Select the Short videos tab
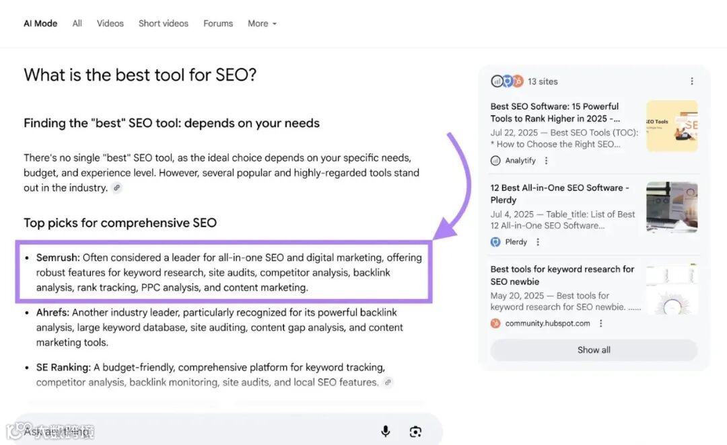727x445 pixels. click(163, 24)
